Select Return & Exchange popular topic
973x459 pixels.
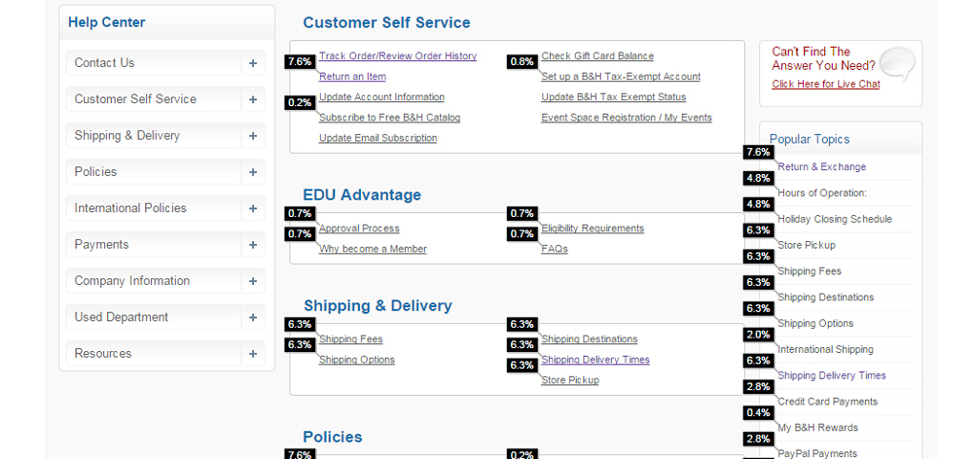click(821, 167)
